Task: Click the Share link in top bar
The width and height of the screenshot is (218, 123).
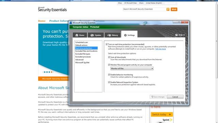Action: point(141,3)
